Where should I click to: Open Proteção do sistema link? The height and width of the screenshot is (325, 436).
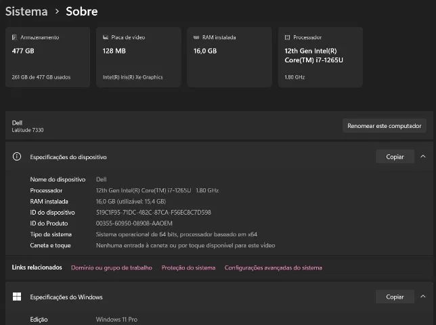(x=188, y=267)
